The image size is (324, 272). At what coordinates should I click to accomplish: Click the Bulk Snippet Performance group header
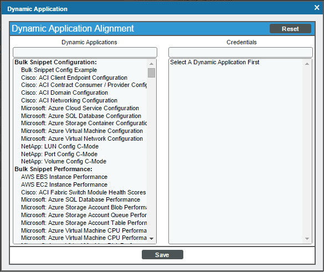53,169
